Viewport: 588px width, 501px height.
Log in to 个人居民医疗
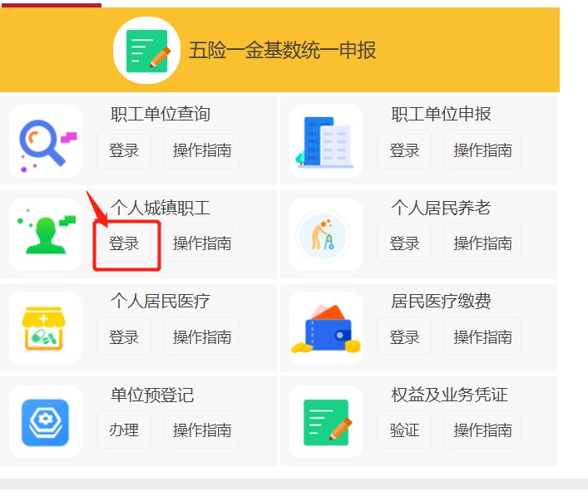[124, 336]
